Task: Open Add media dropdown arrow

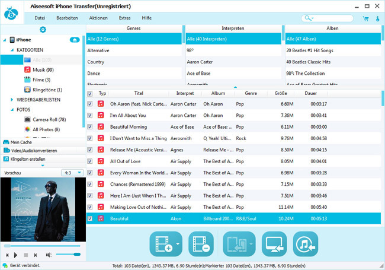Action: (178, 244)
